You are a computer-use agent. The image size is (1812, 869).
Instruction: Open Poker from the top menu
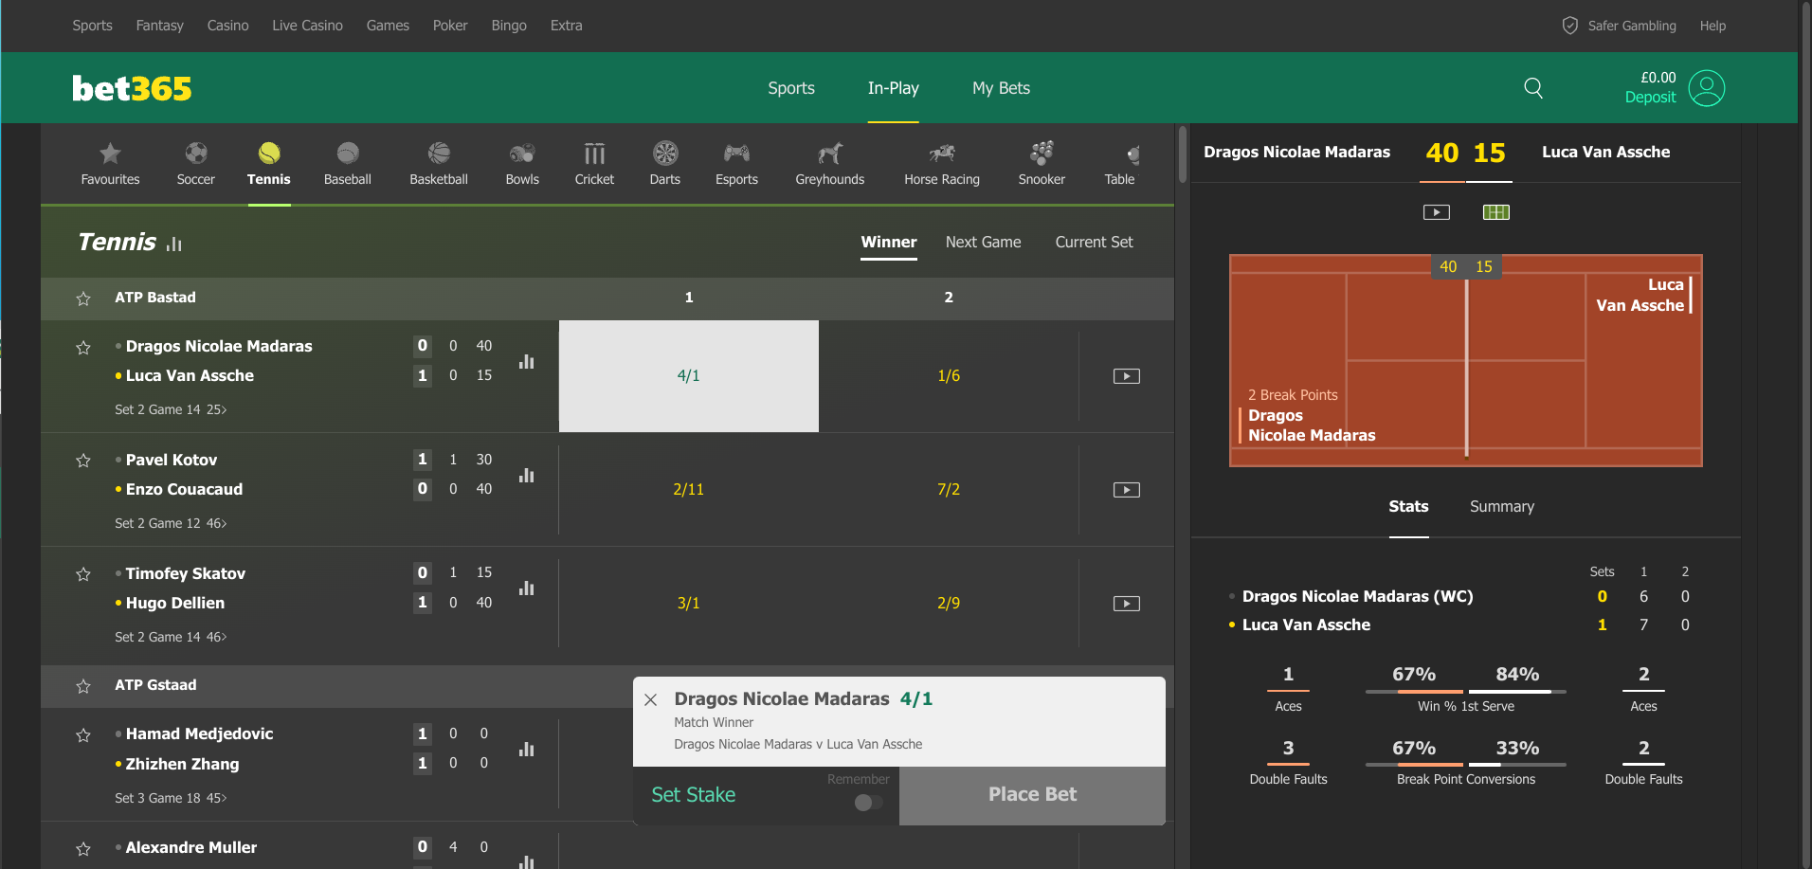(x=450, y=26)
